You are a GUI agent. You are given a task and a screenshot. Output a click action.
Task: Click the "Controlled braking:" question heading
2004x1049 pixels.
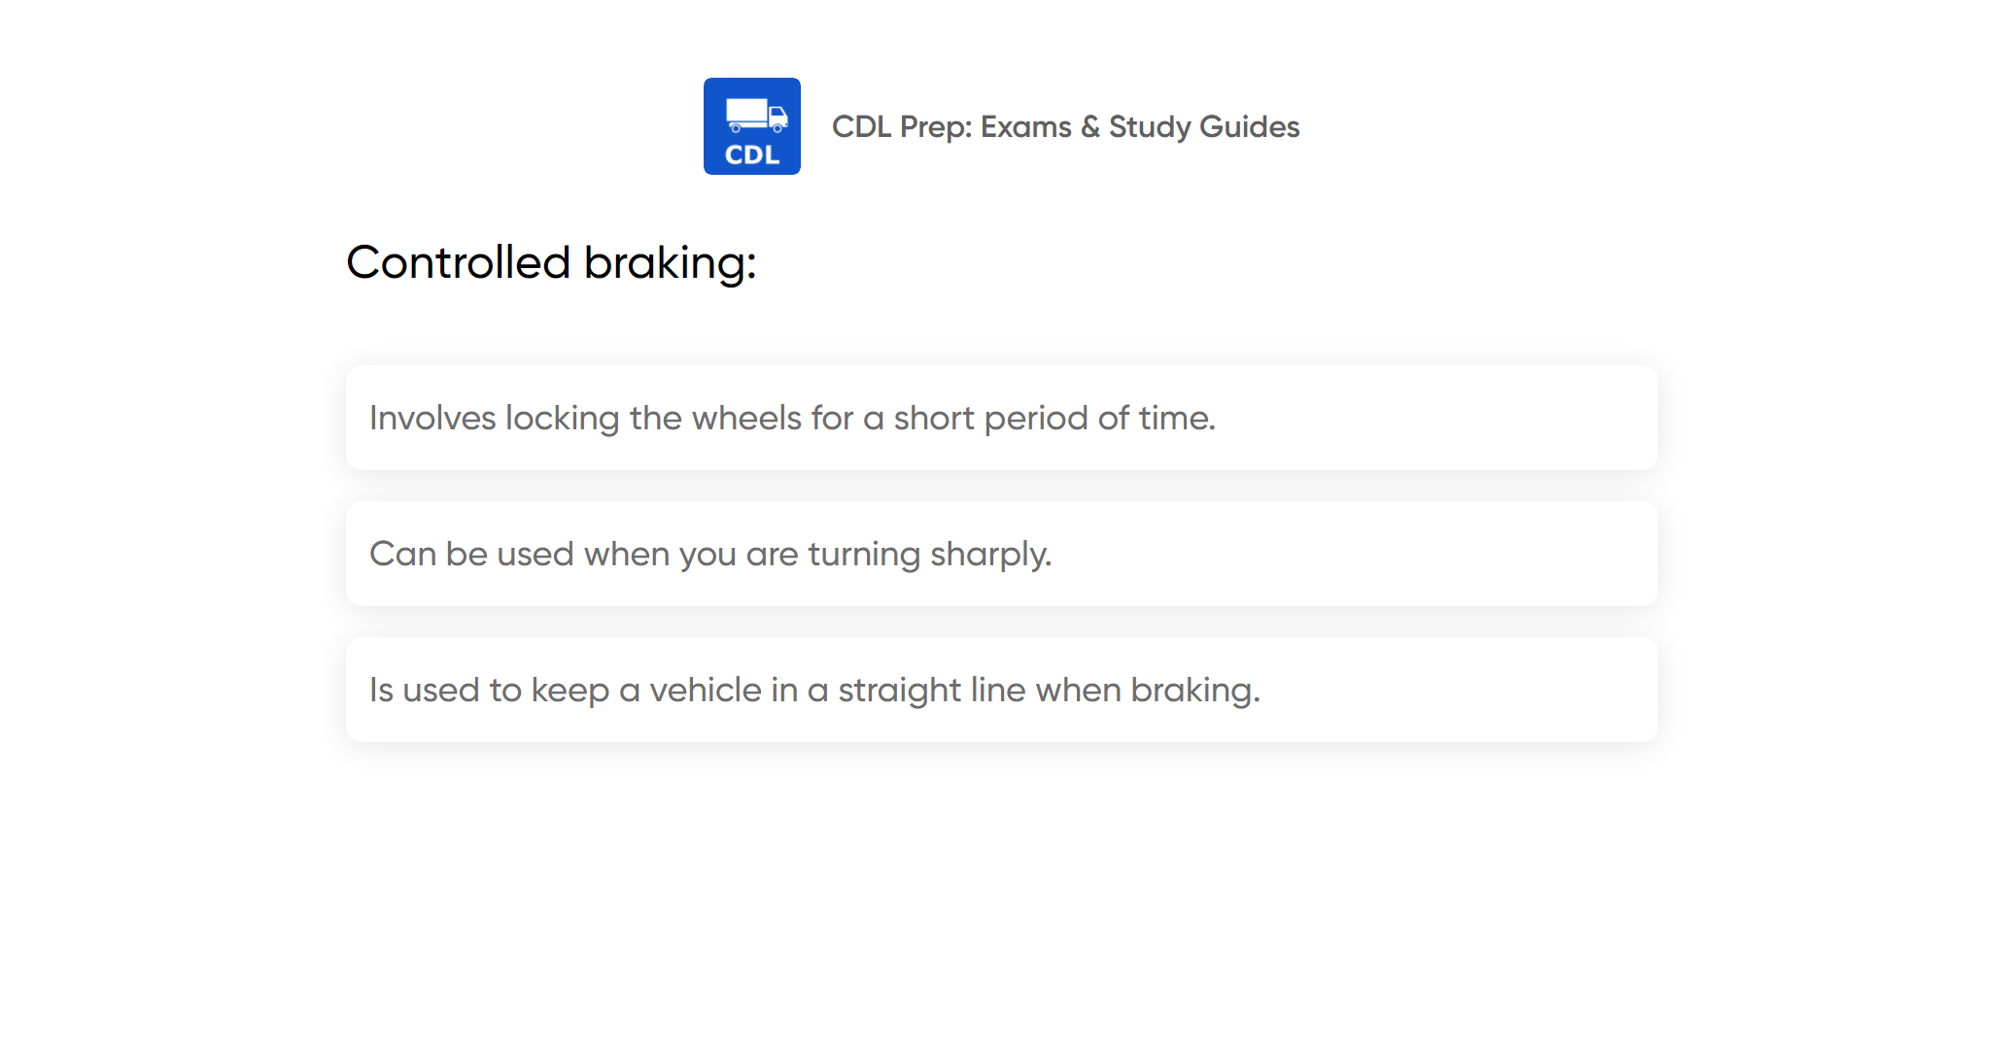coord(551,262)
